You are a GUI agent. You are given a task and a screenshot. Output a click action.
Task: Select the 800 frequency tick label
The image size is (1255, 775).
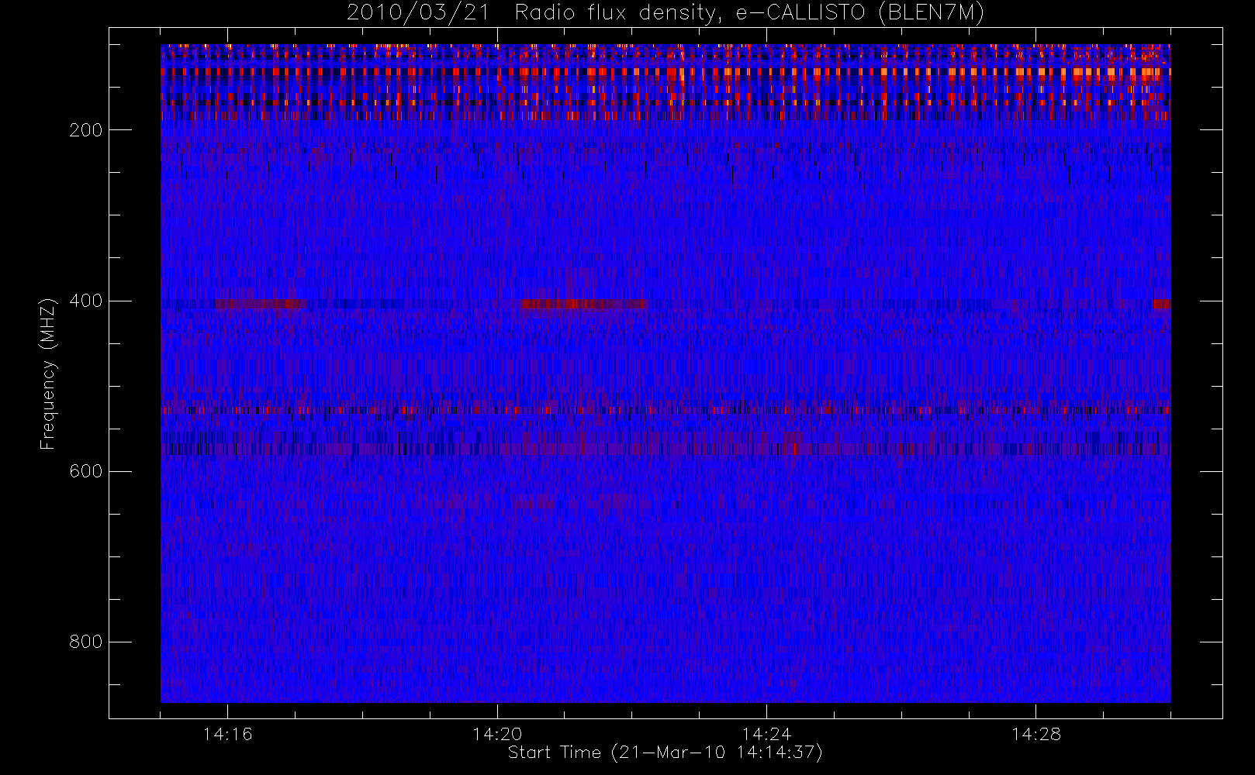point(86,642)
